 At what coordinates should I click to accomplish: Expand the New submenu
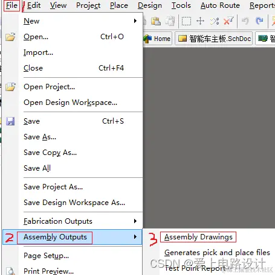click(x=80, y=21)
